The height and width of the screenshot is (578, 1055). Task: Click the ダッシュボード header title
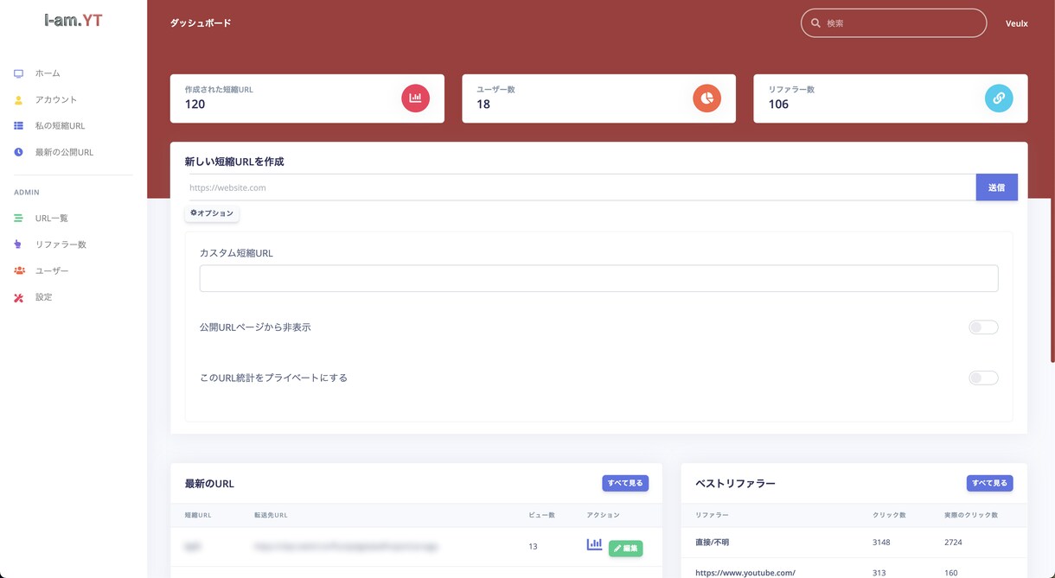[201, 23]
